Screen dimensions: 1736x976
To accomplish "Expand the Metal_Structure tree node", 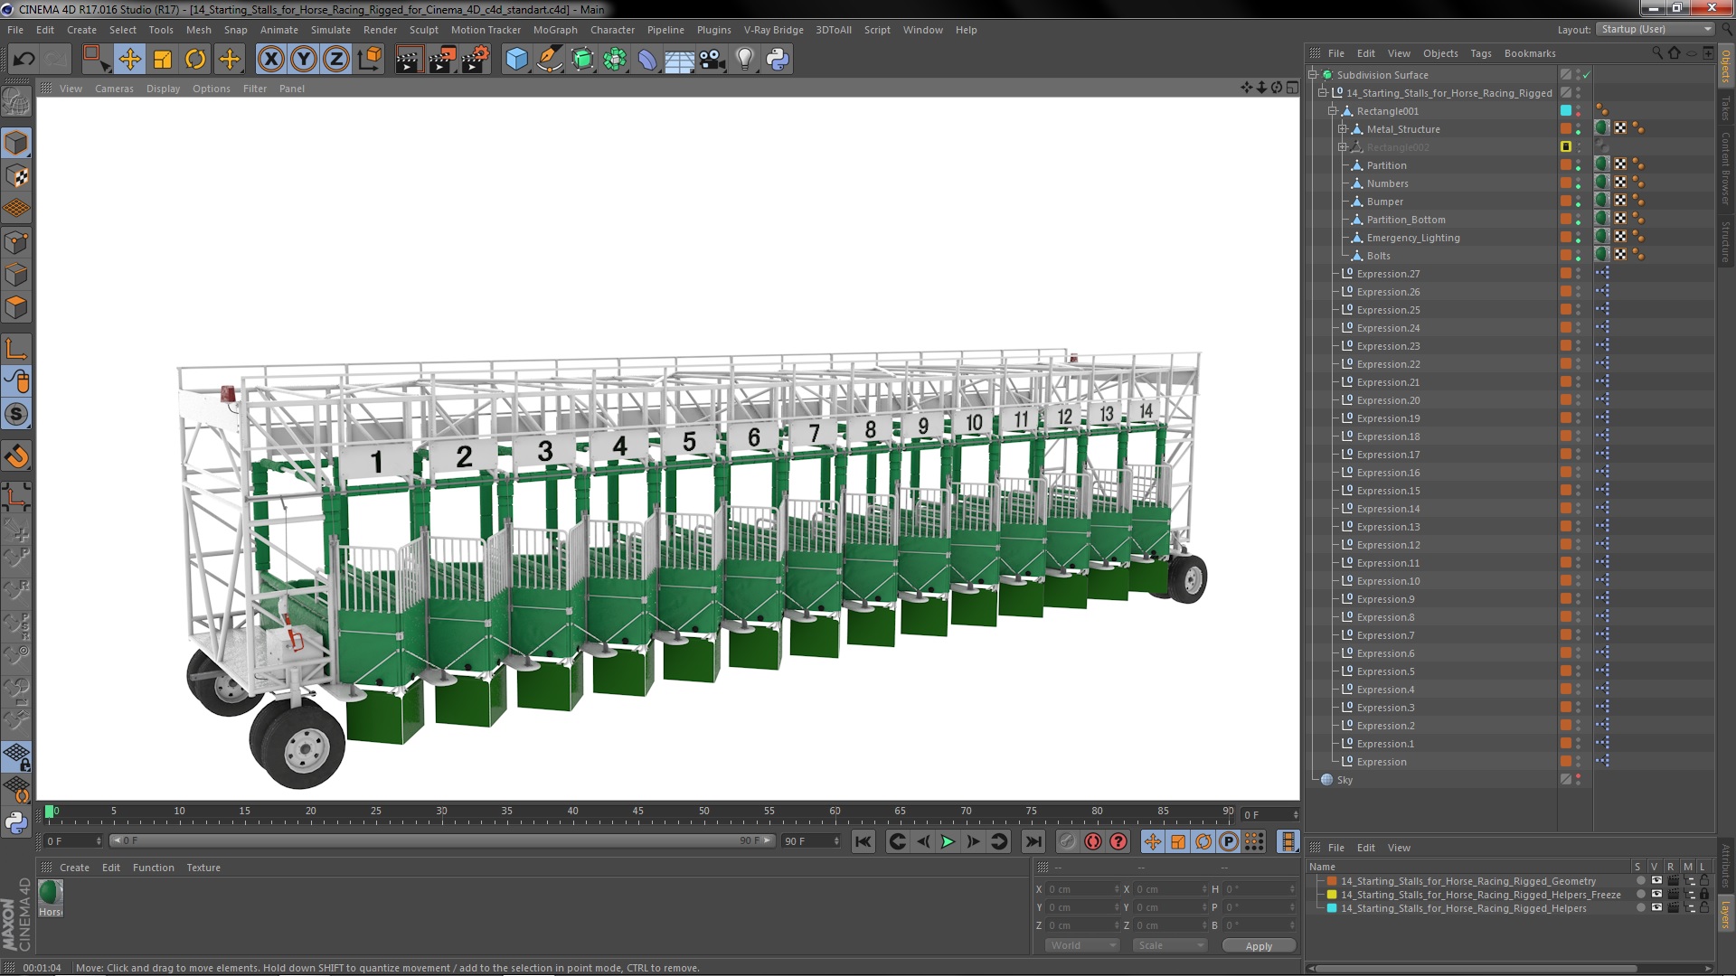I will pyautogui.click(x=1343, y=129).
